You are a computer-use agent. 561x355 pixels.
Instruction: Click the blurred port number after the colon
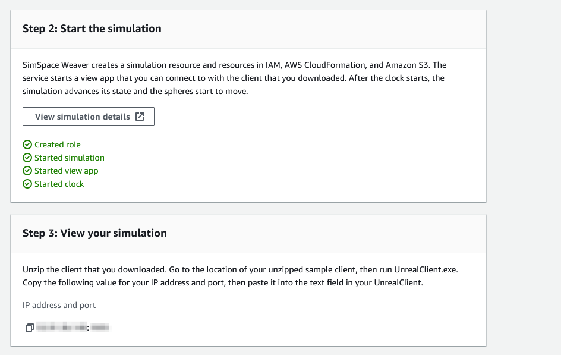pos(100,327)
